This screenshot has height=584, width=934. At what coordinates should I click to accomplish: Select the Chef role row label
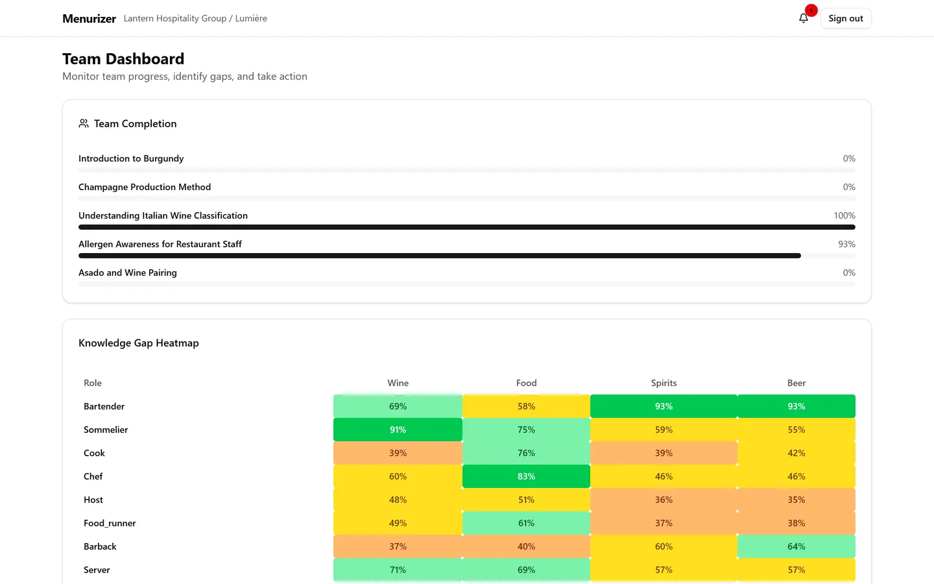click(93, 476)
